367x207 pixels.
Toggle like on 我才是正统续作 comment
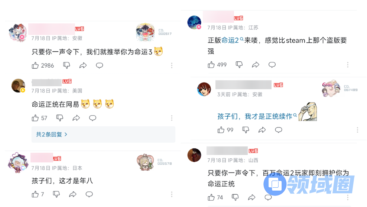(221, 130)
